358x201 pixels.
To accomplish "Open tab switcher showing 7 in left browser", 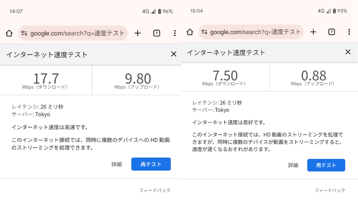I will [156, 33].
